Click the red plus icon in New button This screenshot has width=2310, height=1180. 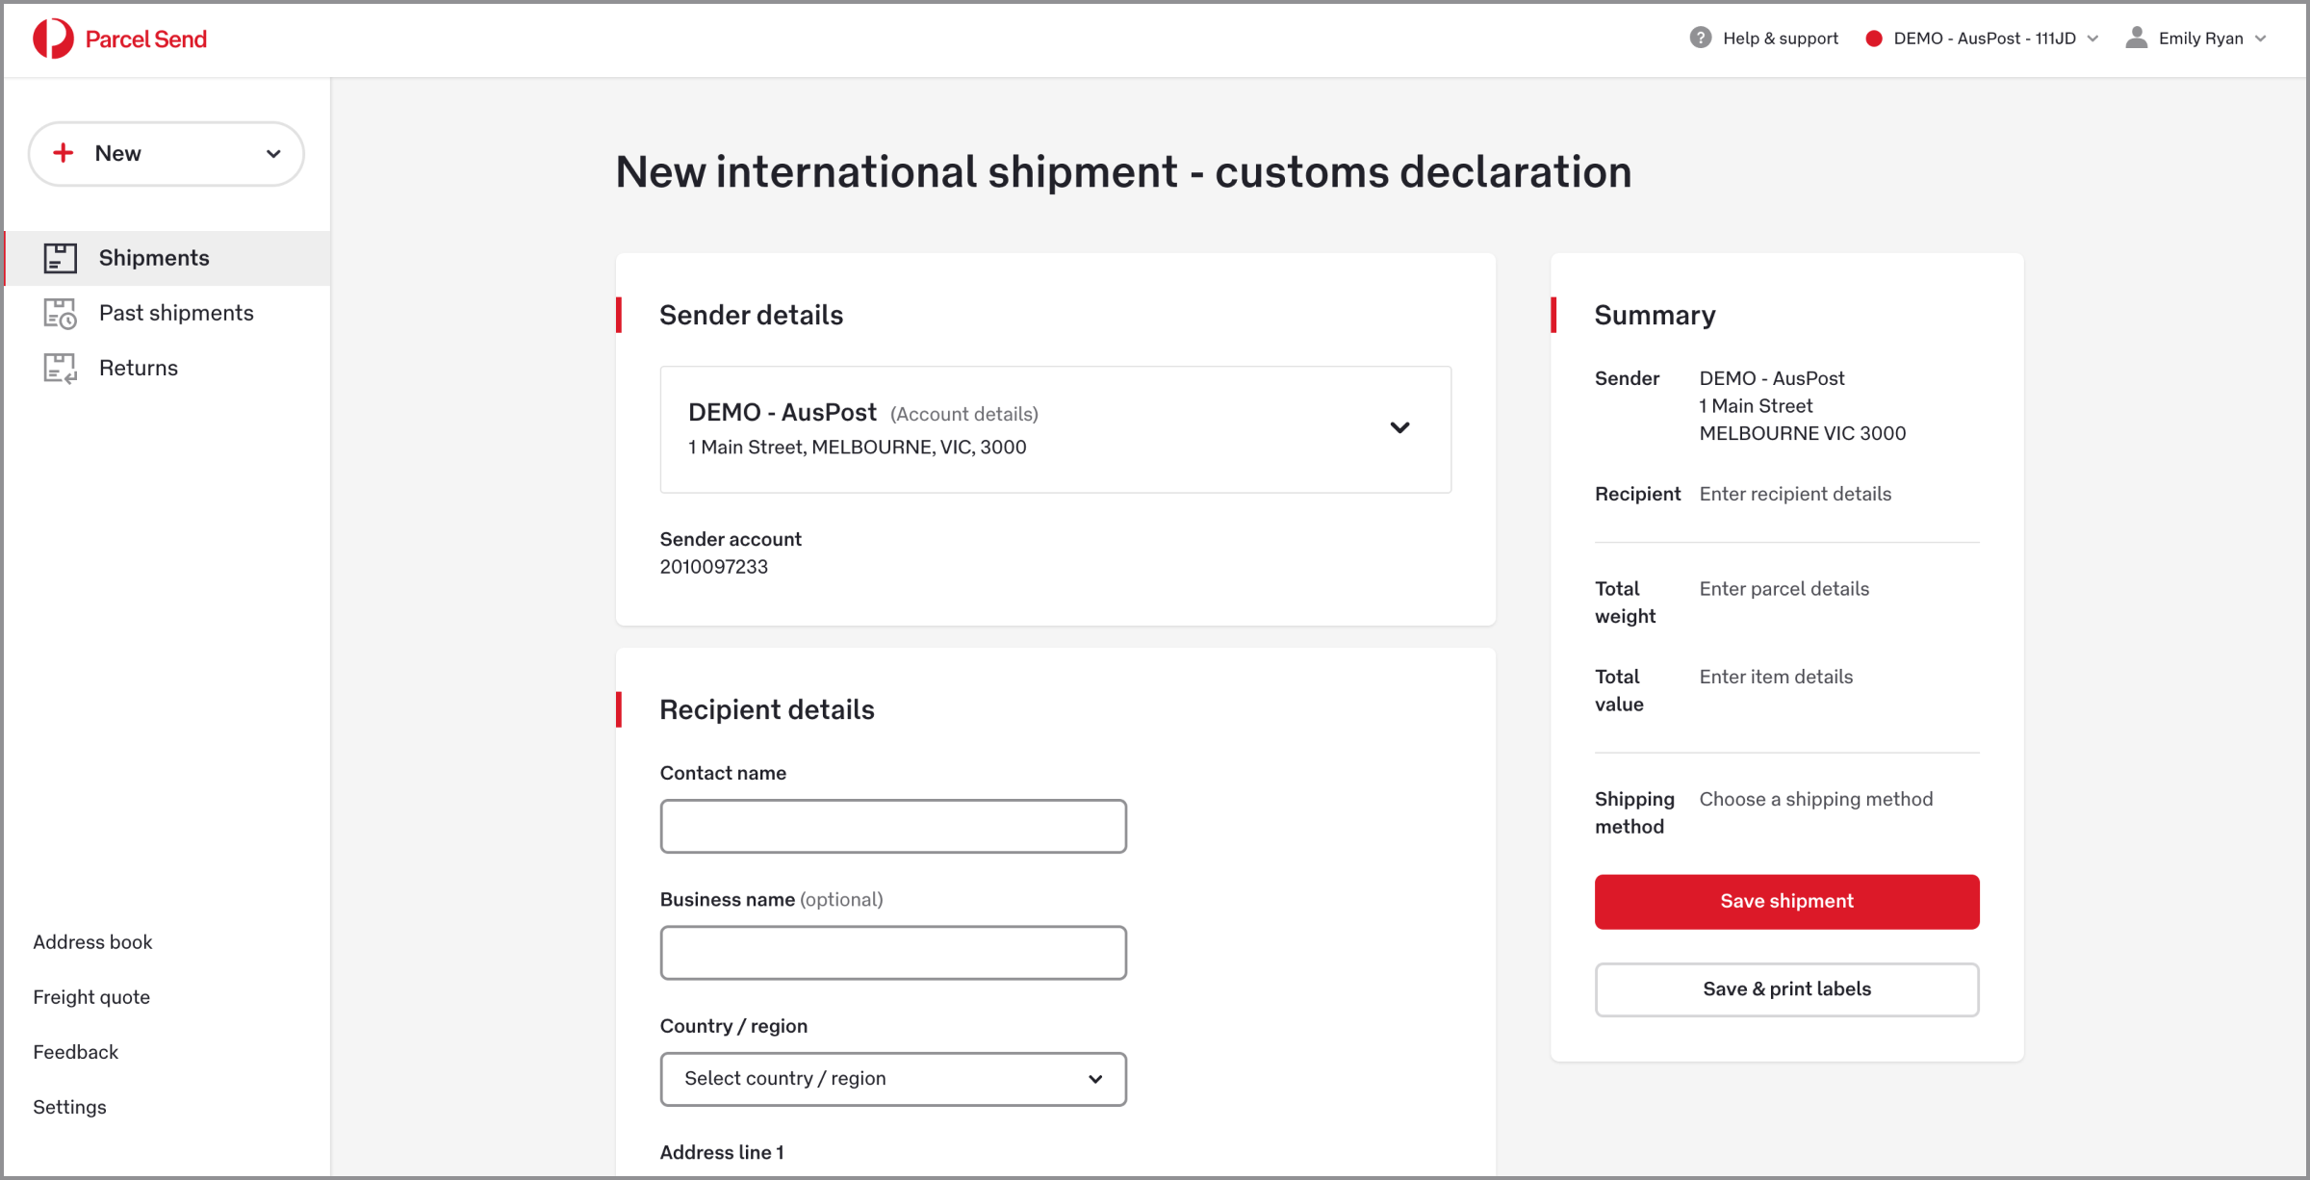[x=64, y=153]
